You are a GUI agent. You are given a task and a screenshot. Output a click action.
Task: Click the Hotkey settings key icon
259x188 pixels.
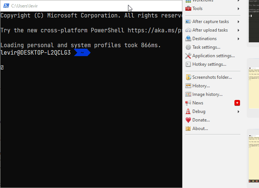pos(188,64)
